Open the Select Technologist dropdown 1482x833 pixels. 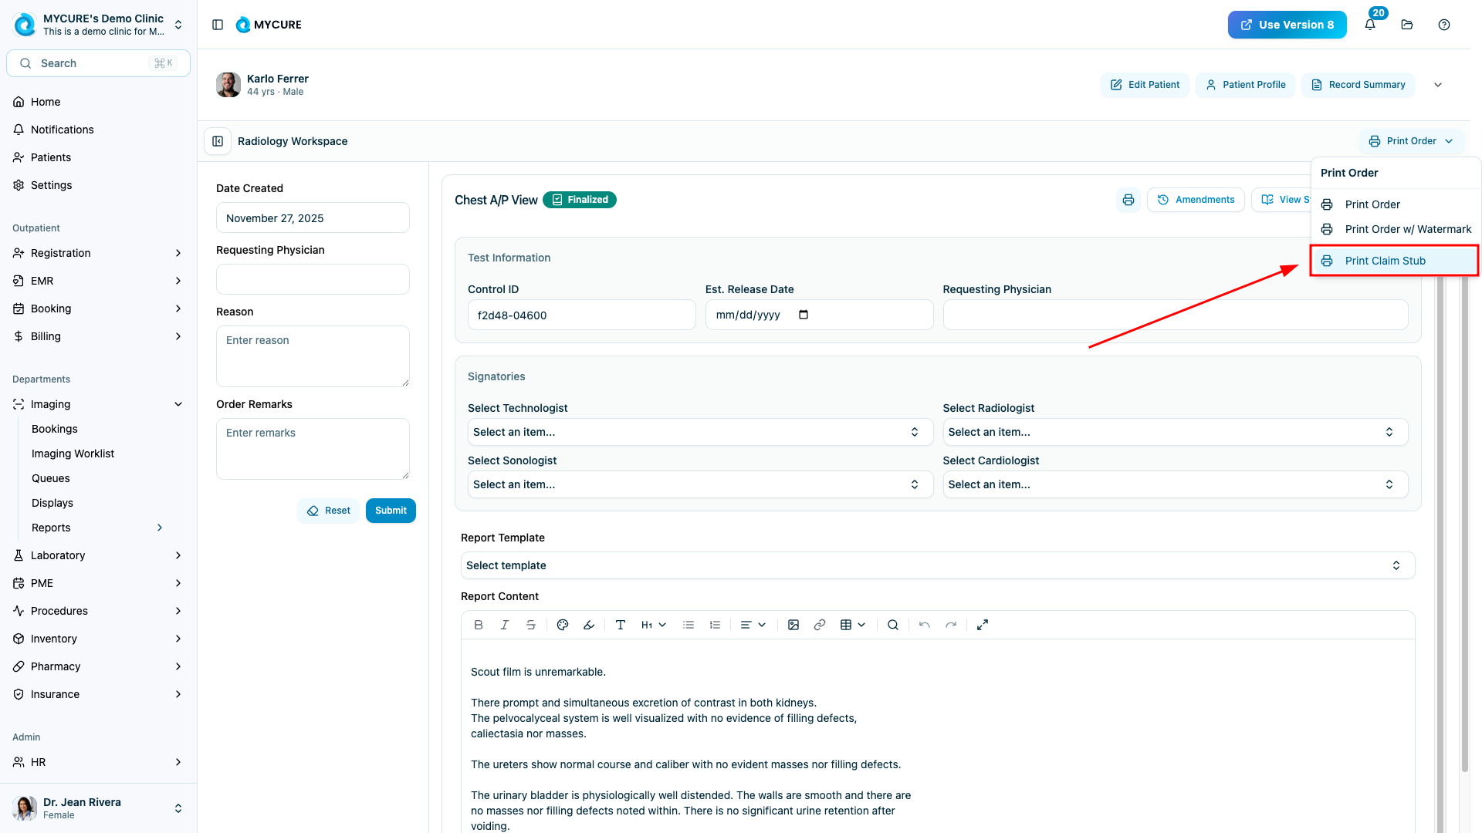(x=700, y=432)
